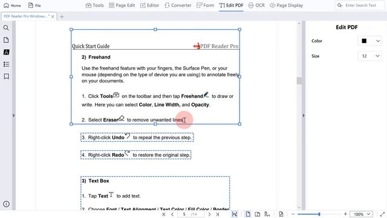Open the Tools tab

95,5
